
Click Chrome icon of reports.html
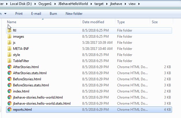coord(10,110)
